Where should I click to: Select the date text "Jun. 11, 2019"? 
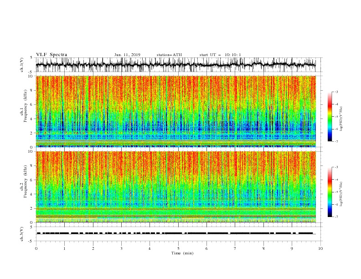(x=127, y=55)
